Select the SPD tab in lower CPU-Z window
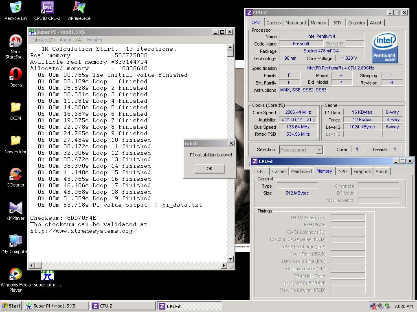The height and width of the screenshot is (312, 417). (343, 171)
